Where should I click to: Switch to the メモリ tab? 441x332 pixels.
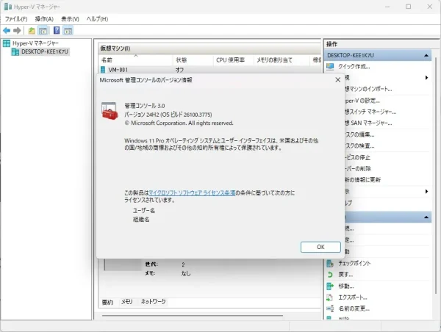(127, 302)
